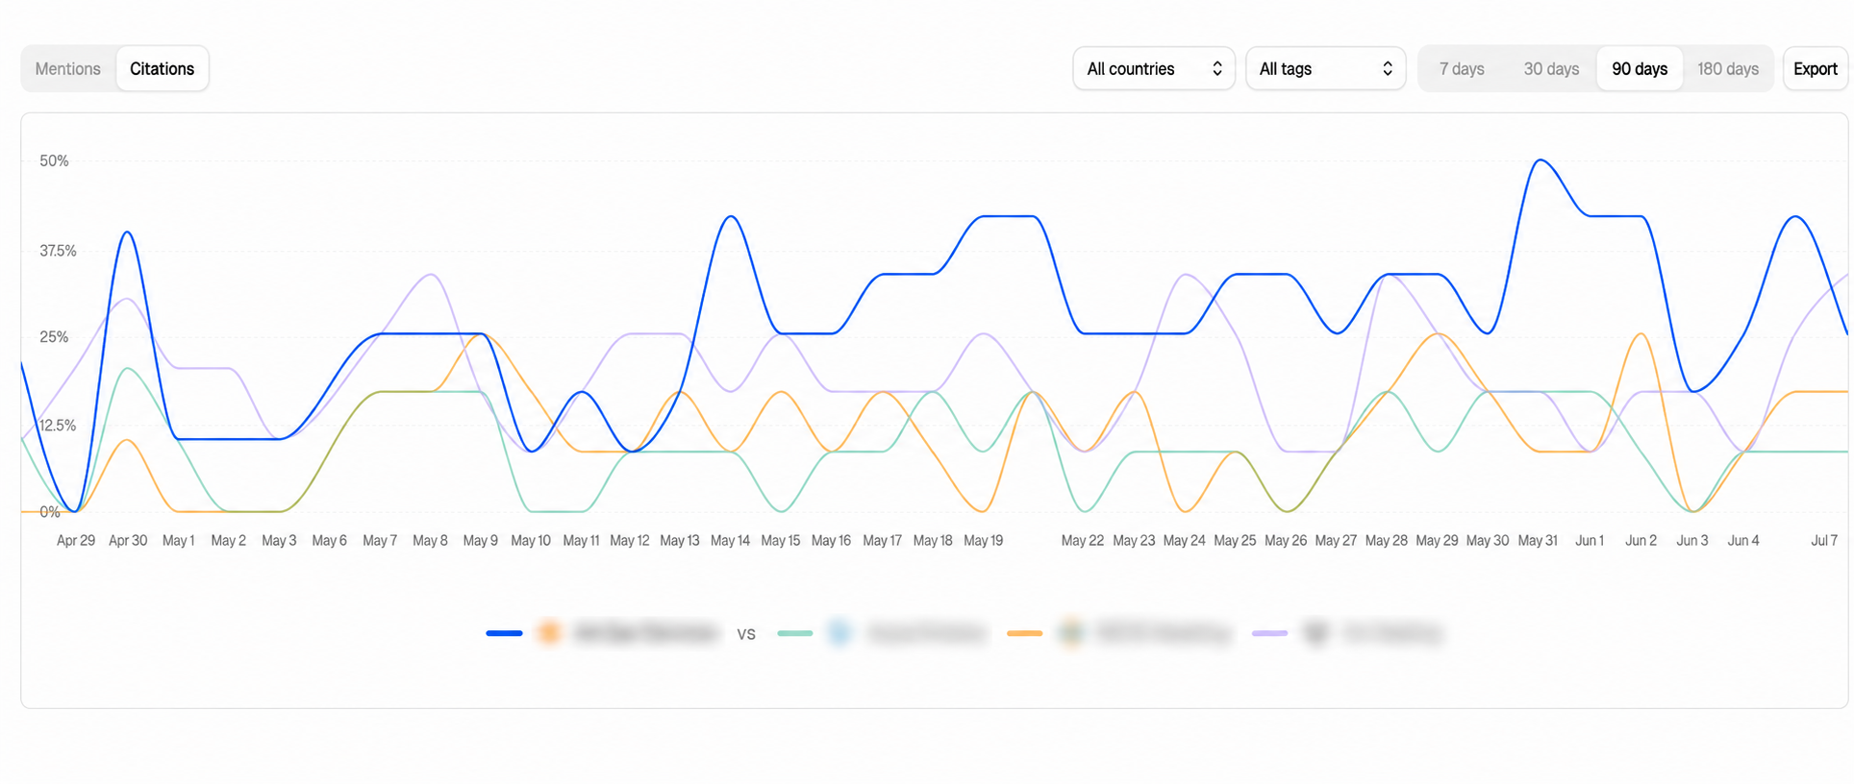Viewport: 1854px width, 784px height.
Task: Open the All countries dropdown
Action: coord(1154,69)
